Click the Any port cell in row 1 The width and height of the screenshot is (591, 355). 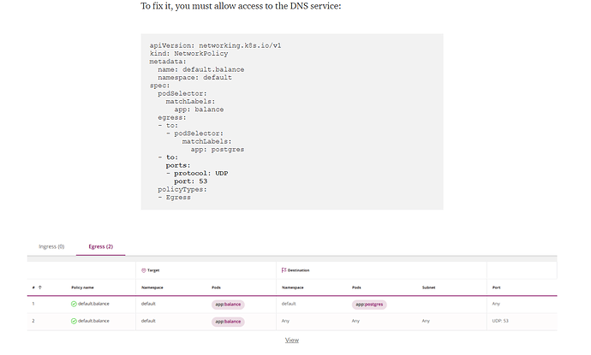click(496, 304)
